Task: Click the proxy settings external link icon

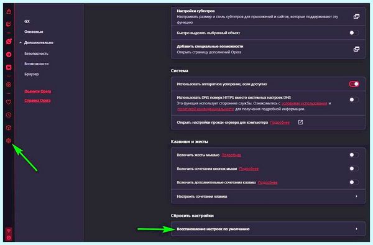Action: coord(300,122)
